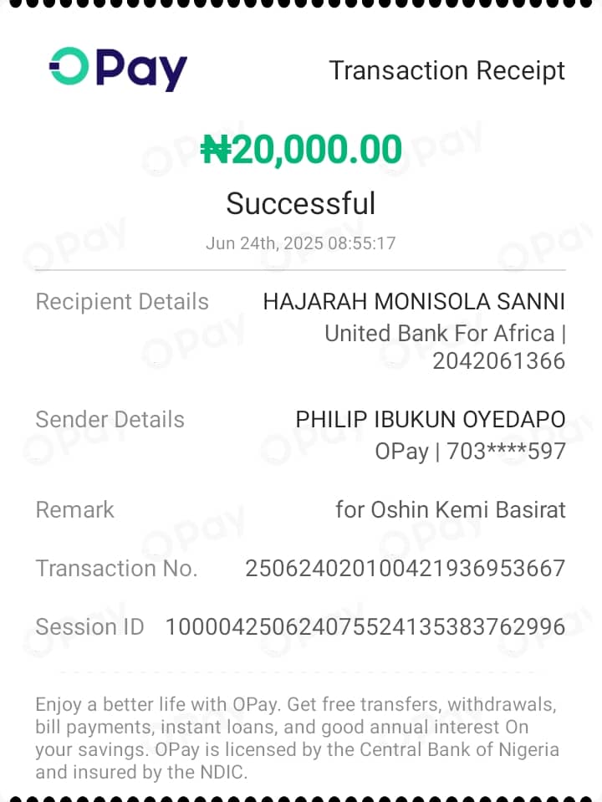Screen dimensions: 602x802
Task: Select recipient name HAJARAH MONISOLA SANNI
Action: pyautogui.click(x=414, y=301)
